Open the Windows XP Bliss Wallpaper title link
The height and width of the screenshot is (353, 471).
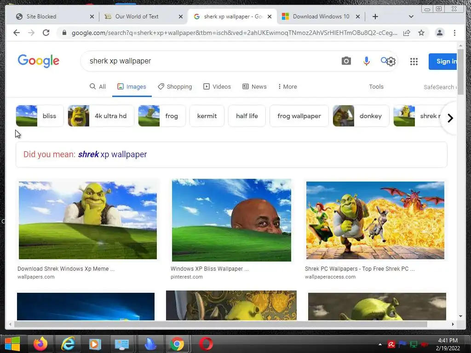coord(210,268)
